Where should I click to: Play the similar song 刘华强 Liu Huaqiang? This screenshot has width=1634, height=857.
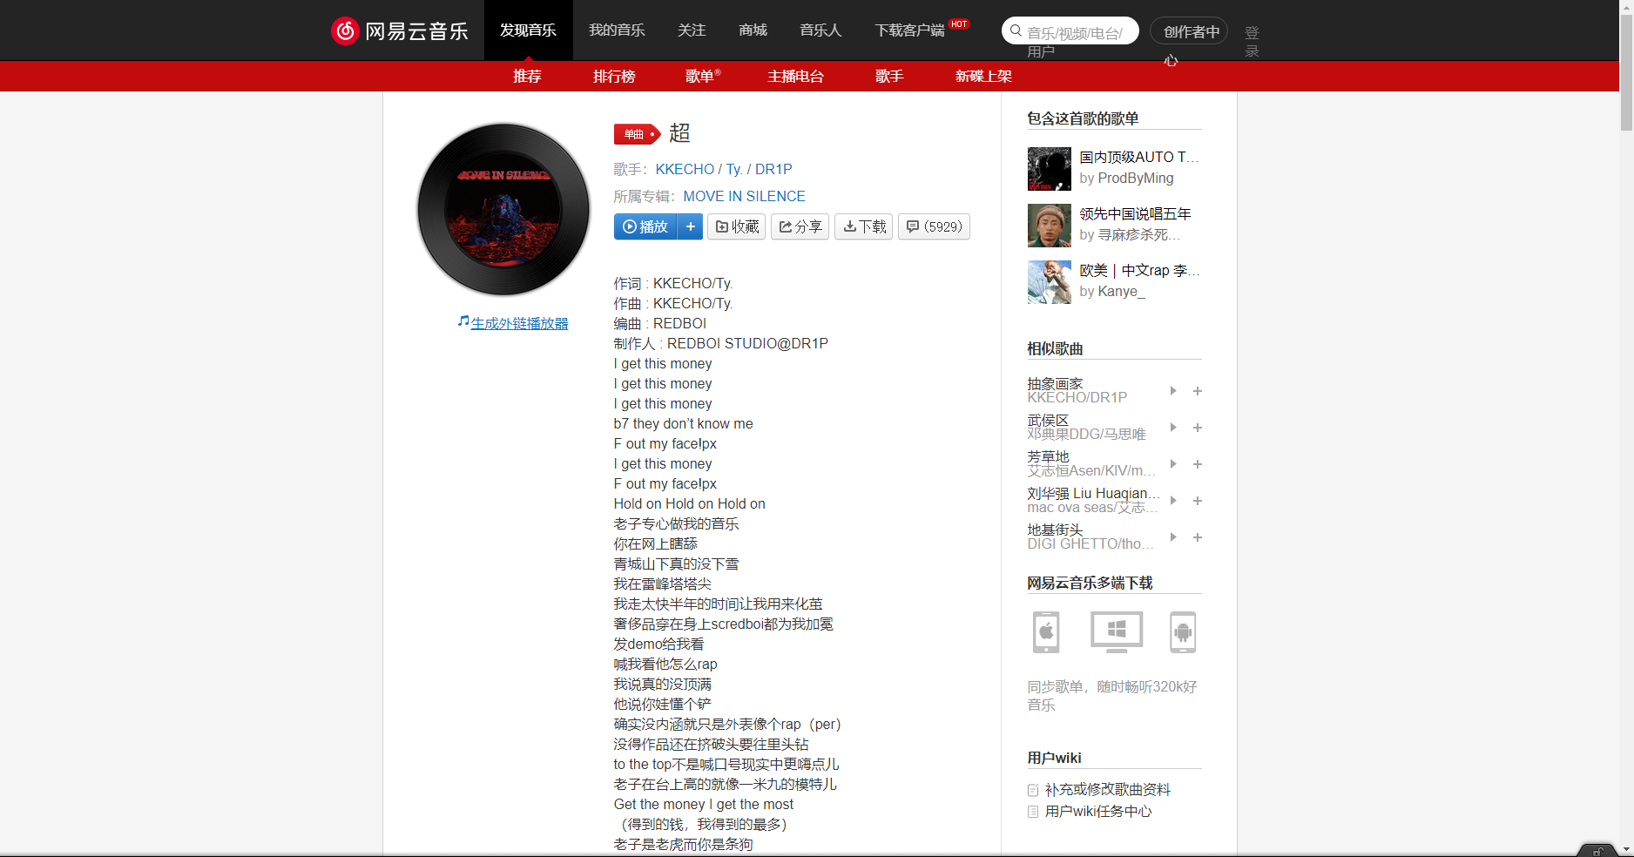1173,501
